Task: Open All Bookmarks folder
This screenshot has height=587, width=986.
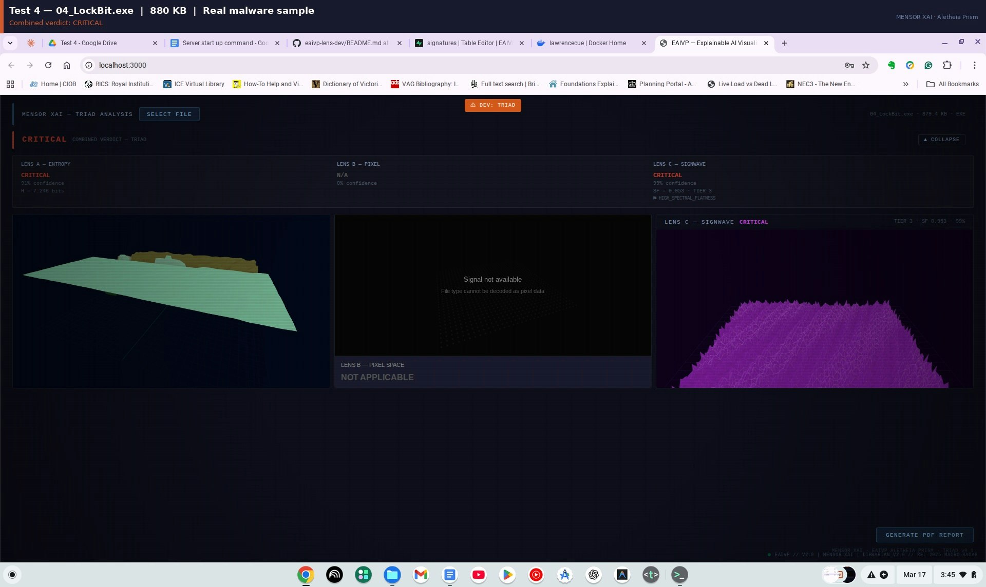Action: [953, 84]
